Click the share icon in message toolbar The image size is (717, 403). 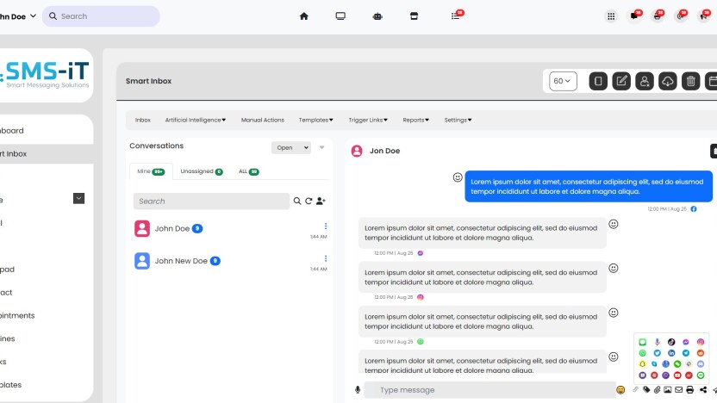703,390
